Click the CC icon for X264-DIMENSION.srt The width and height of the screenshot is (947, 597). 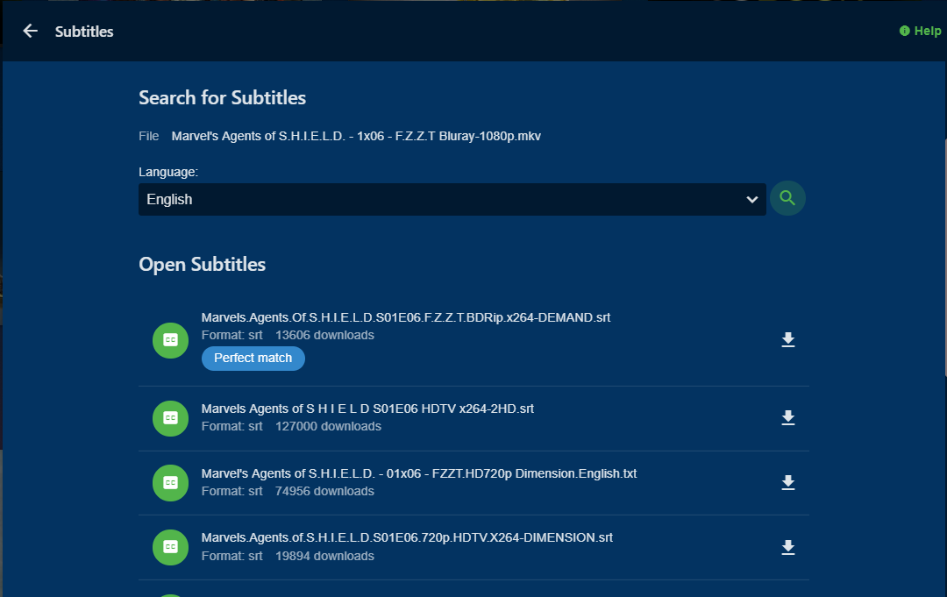171,547
